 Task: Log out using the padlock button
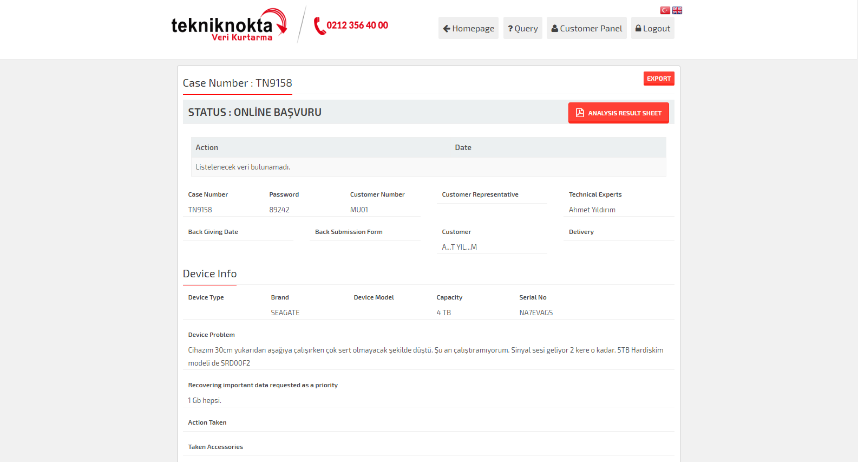pyautogui.click(x=652, y=28)
